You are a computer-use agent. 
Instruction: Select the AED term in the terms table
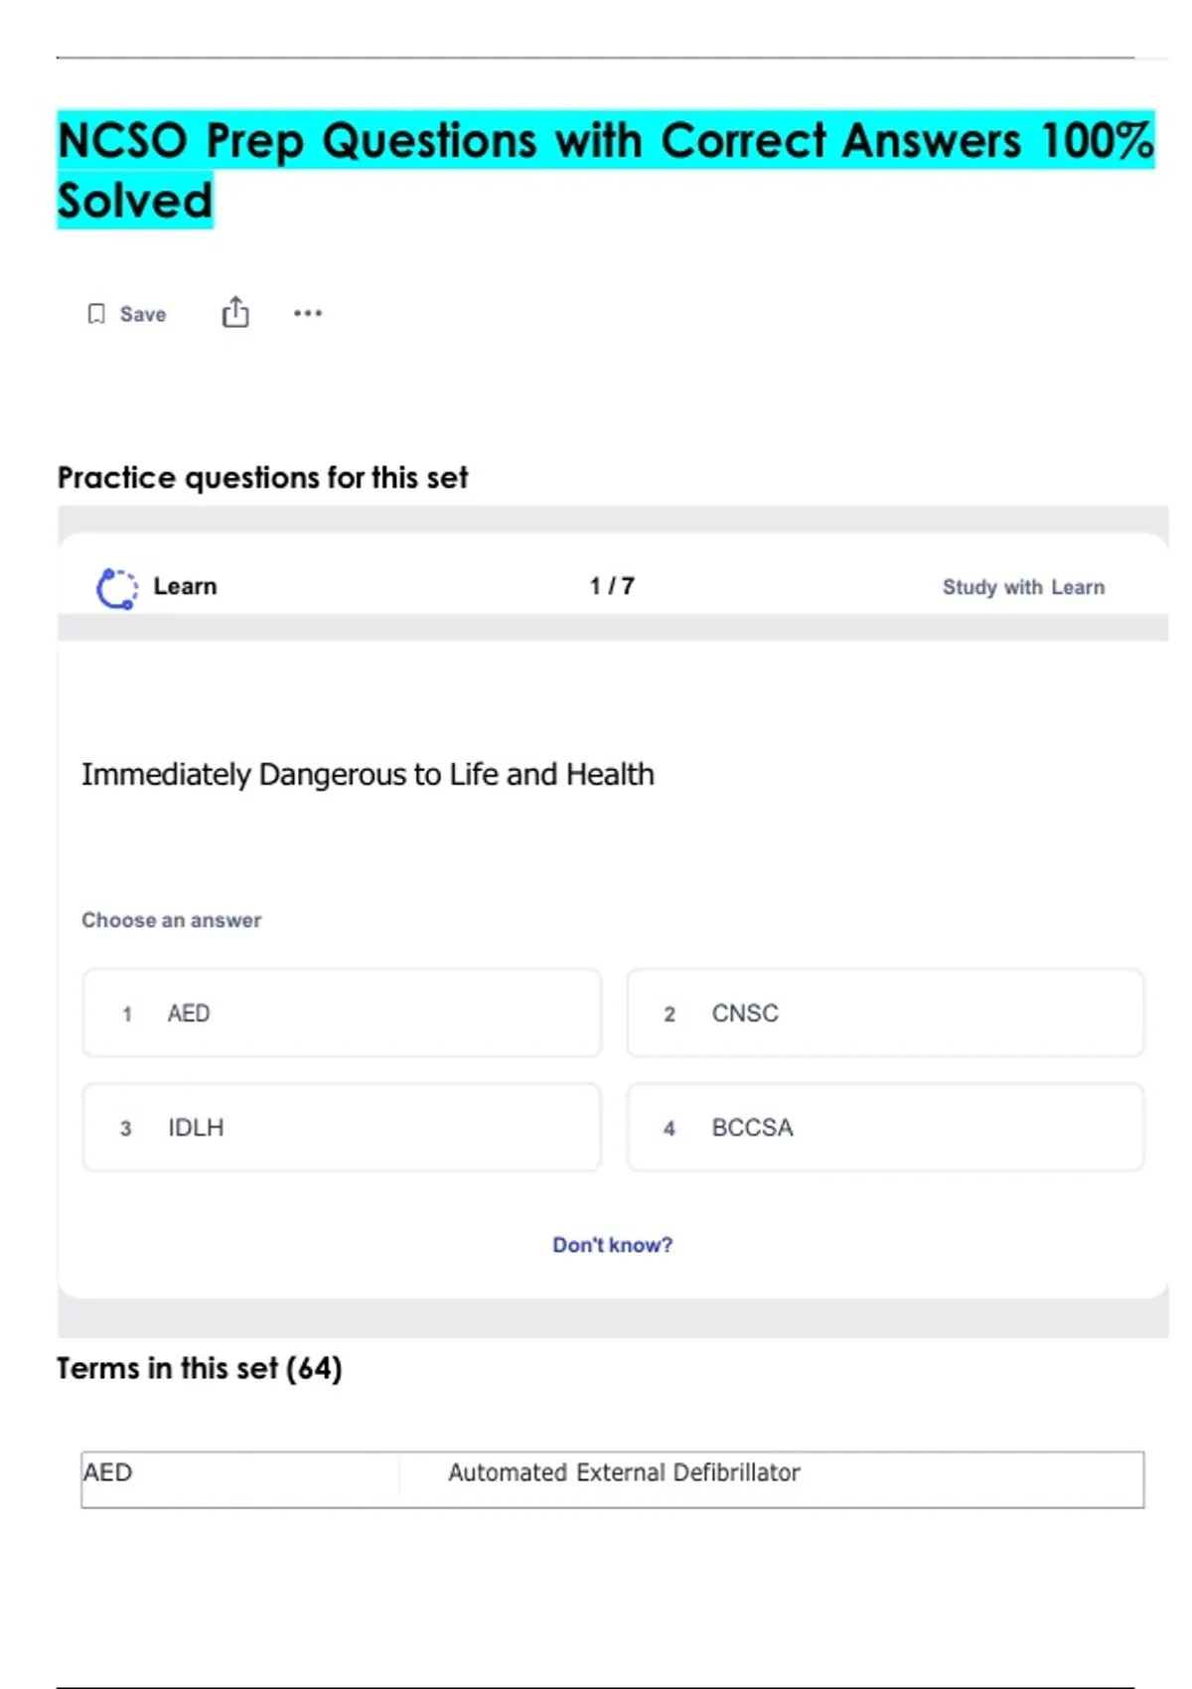[x=108, y=1472]
